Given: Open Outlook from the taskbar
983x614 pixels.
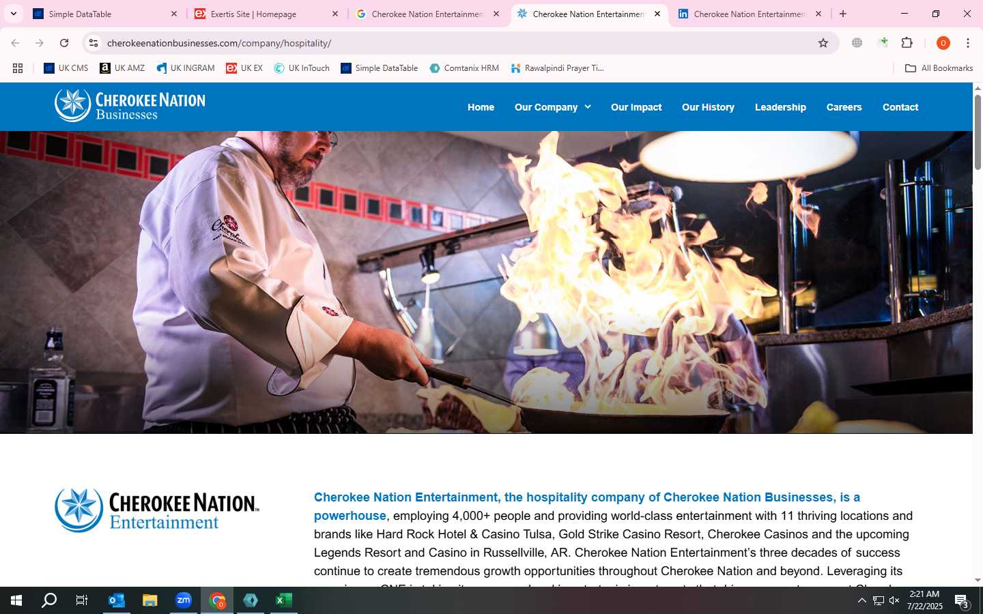Looking at the screenshot, I should point(117,600).
